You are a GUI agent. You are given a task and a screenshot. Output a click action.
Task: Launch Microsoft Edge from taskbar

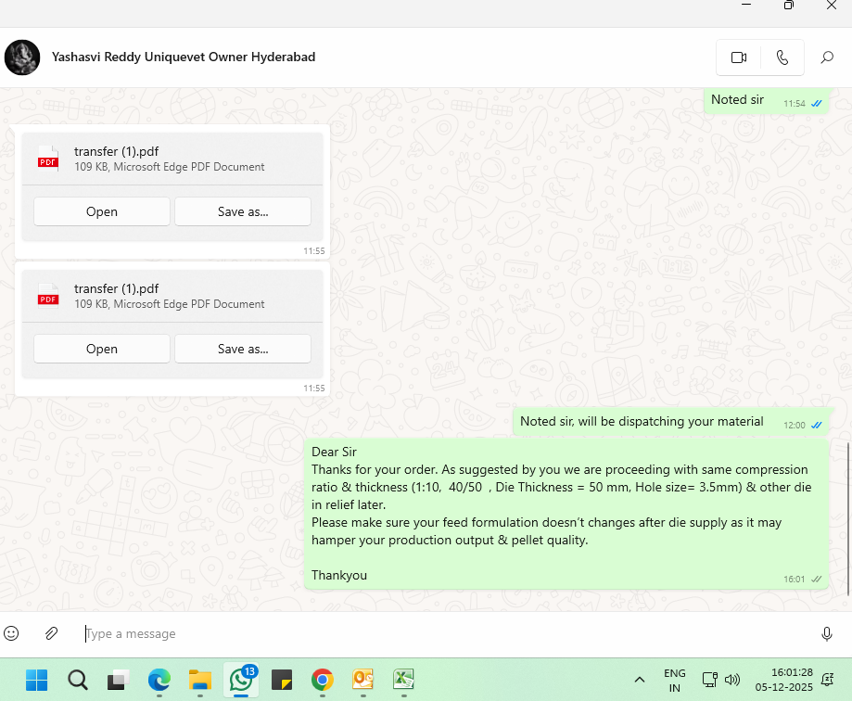[159, 680]
